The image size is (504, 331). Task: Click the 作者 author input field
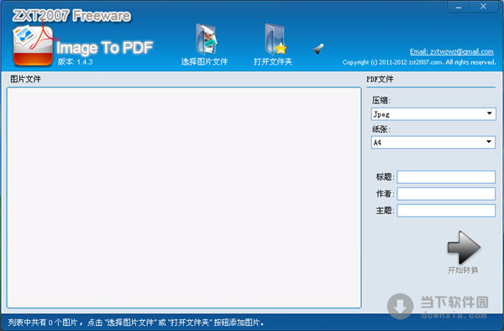446,194
